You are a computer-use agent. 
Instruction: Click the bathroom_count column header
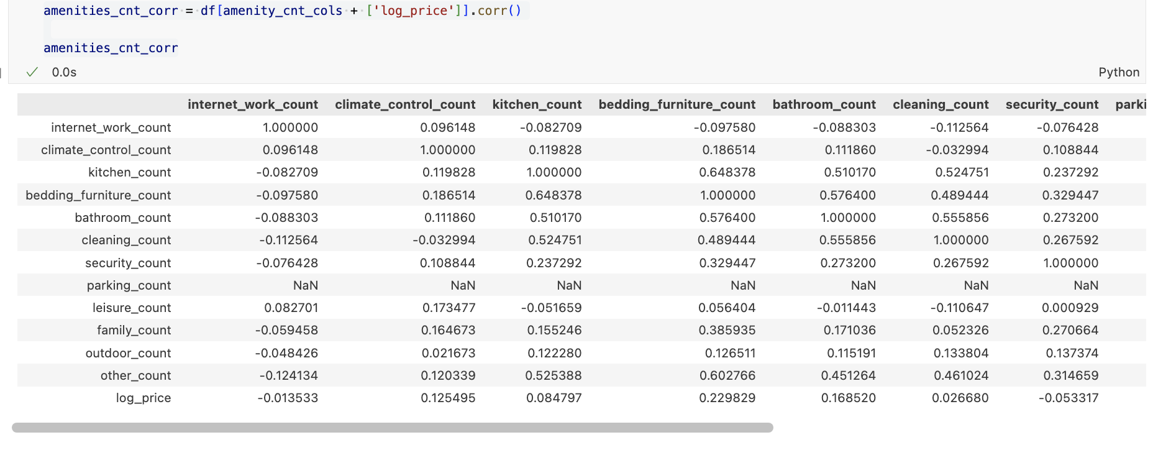824,104
